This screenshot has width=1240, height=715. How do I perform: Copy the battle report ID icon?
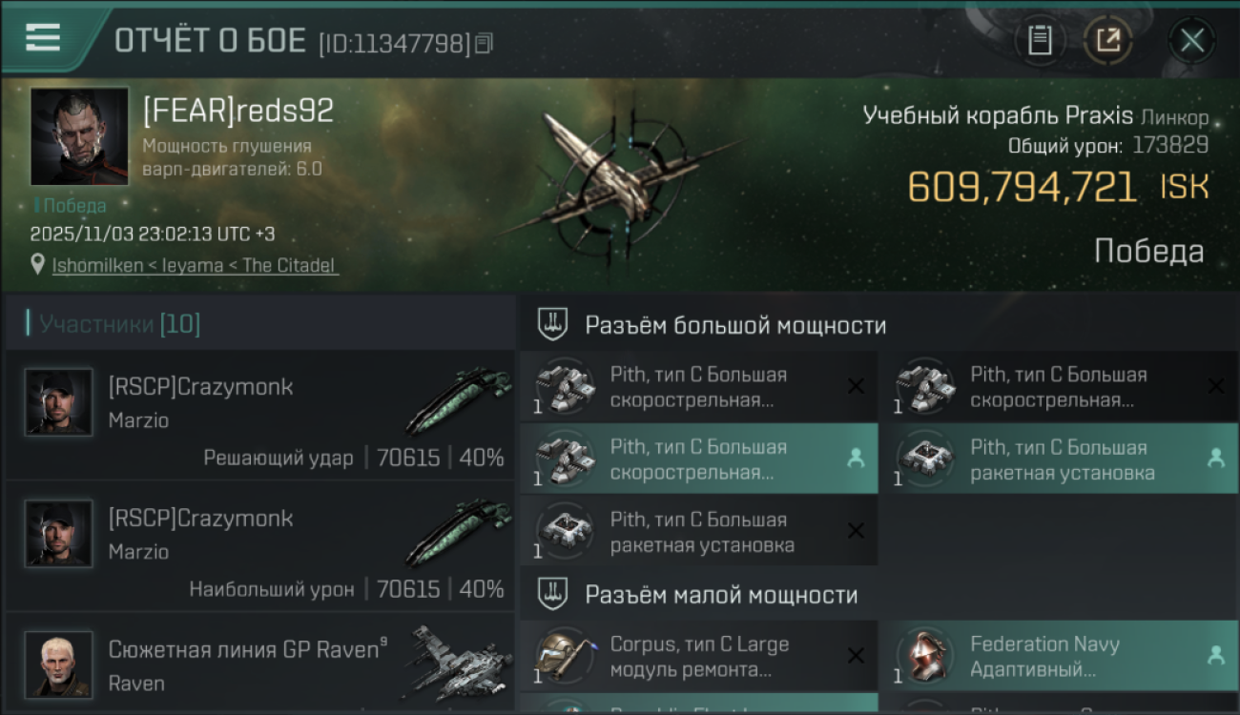click(485, 43)
